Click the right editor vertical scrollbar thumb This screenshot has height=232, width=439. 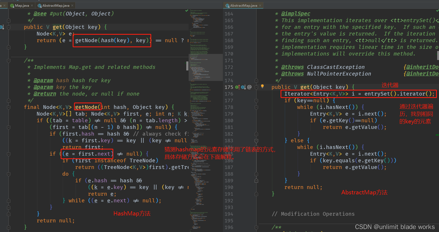[x=438, y=56]
